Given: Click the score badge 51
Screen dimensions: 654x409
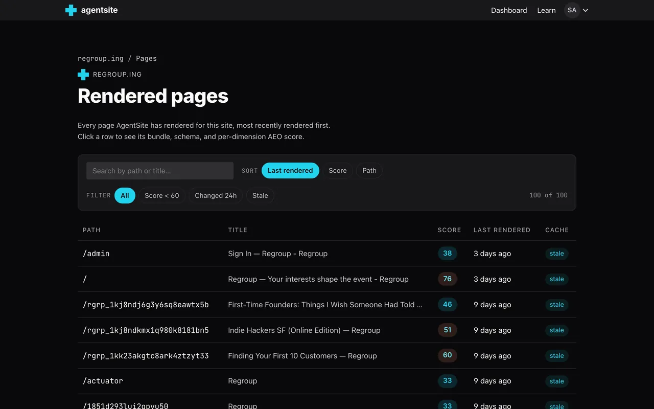Looking at the screenshot, I should click(448, 330).
